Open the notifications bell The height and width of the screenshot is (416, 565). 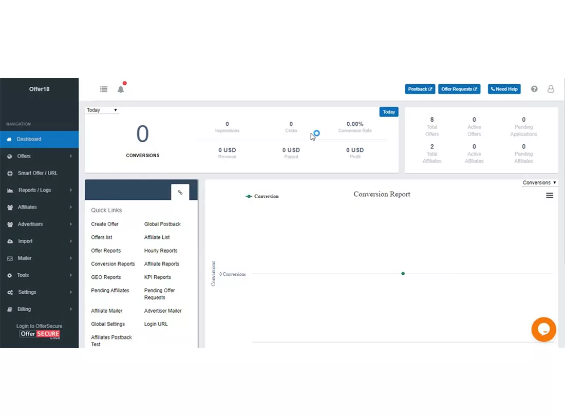(121, 89)
